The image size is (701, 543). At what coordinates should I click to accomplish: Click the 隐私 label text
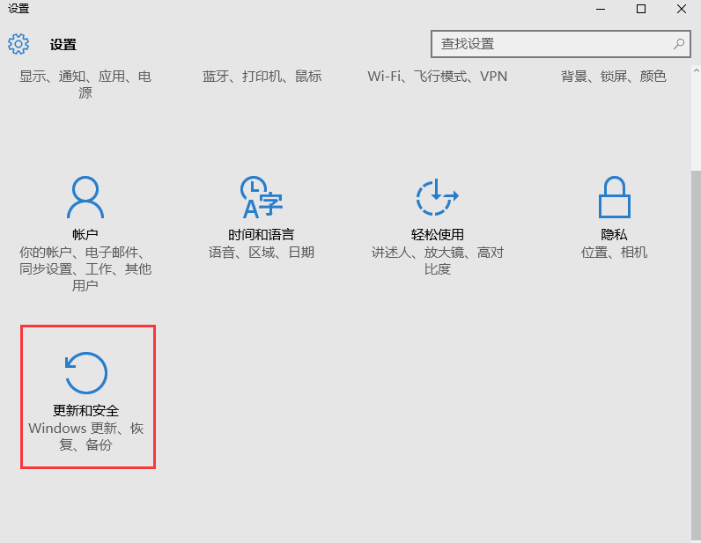(x=614, y=235)
